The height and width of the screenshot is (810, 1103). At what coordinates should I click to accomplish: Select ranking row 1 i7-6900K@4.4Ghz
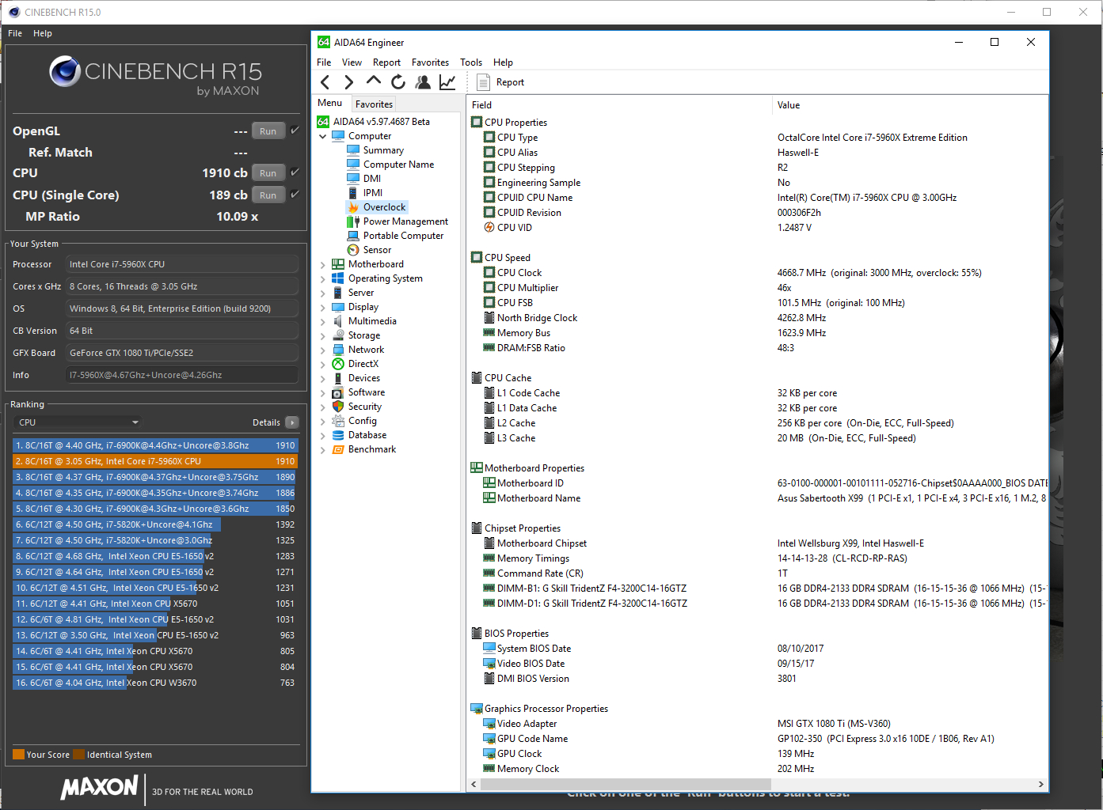(155, 445)
